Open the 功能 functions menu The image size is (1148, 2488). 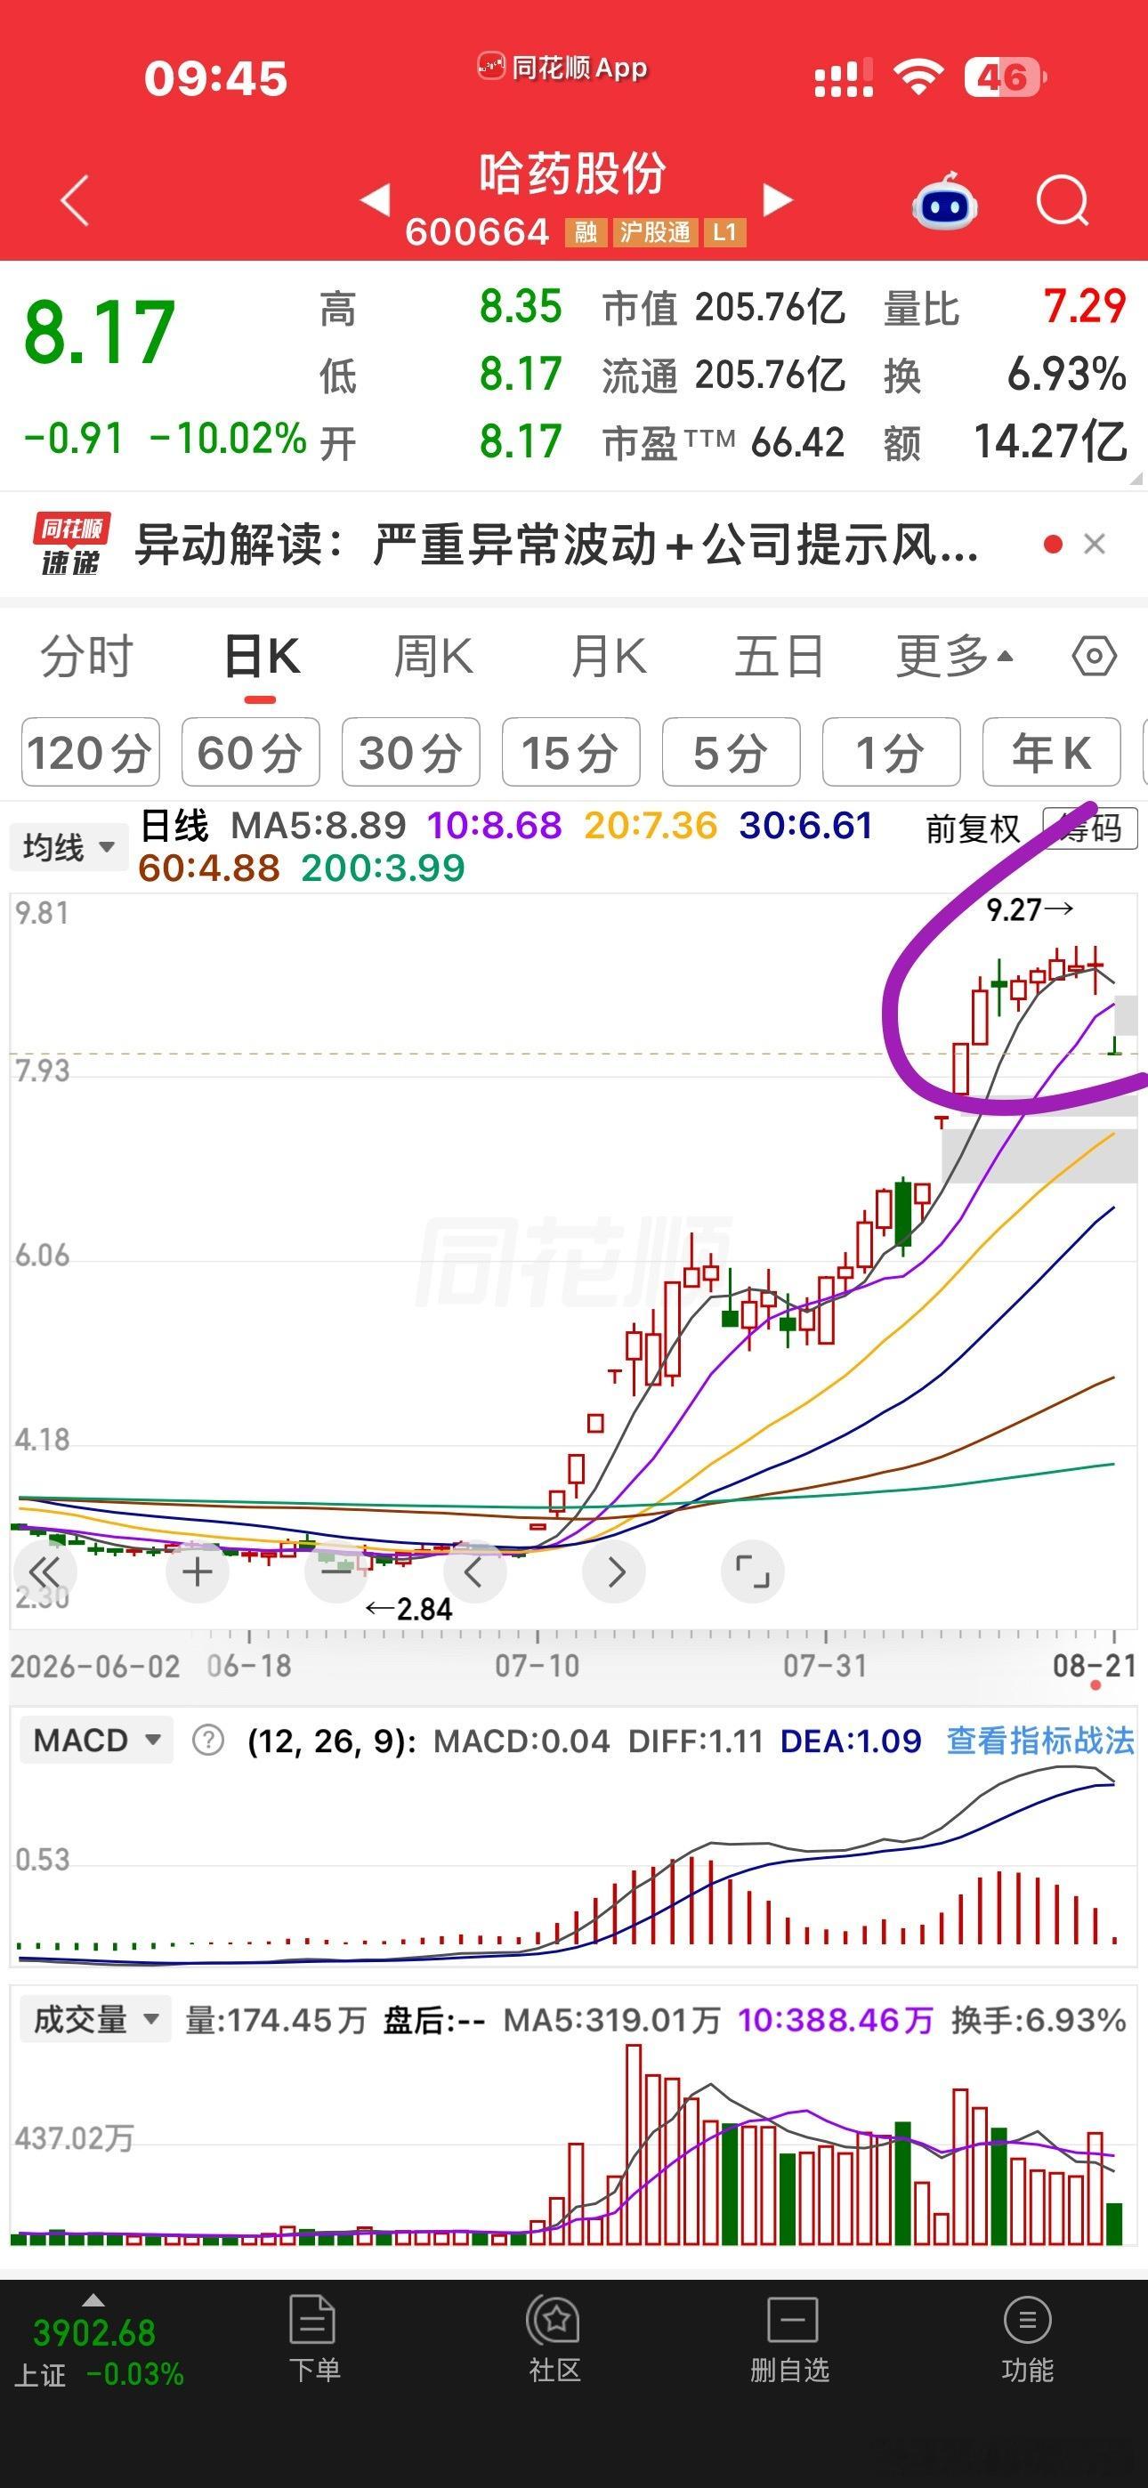(1027, 2339)
